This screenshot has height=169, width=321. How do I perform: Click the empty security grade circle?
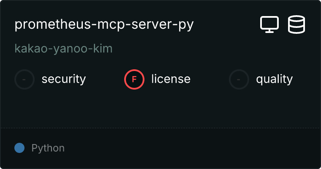[24, 79]
